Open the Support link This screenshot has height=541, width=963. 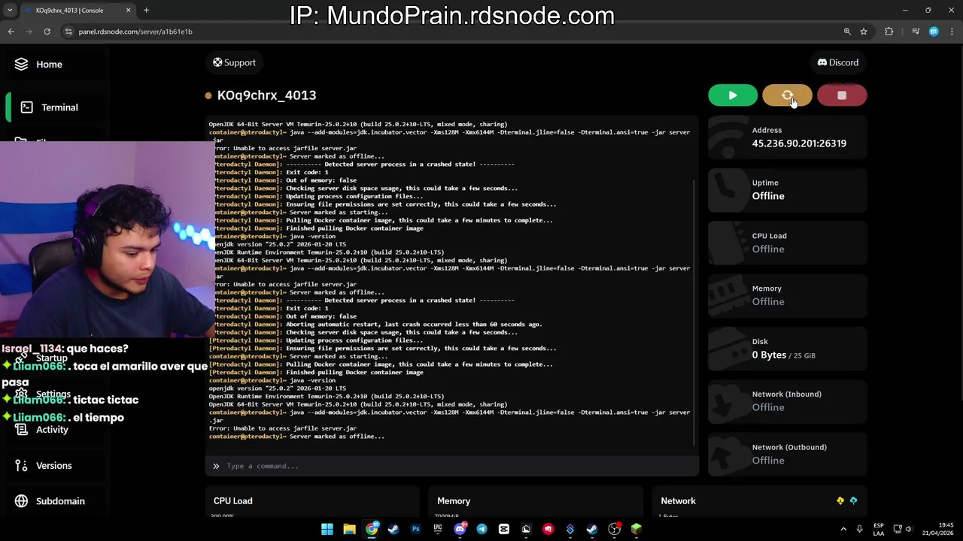pyautogui.click(x=234, y=62)
